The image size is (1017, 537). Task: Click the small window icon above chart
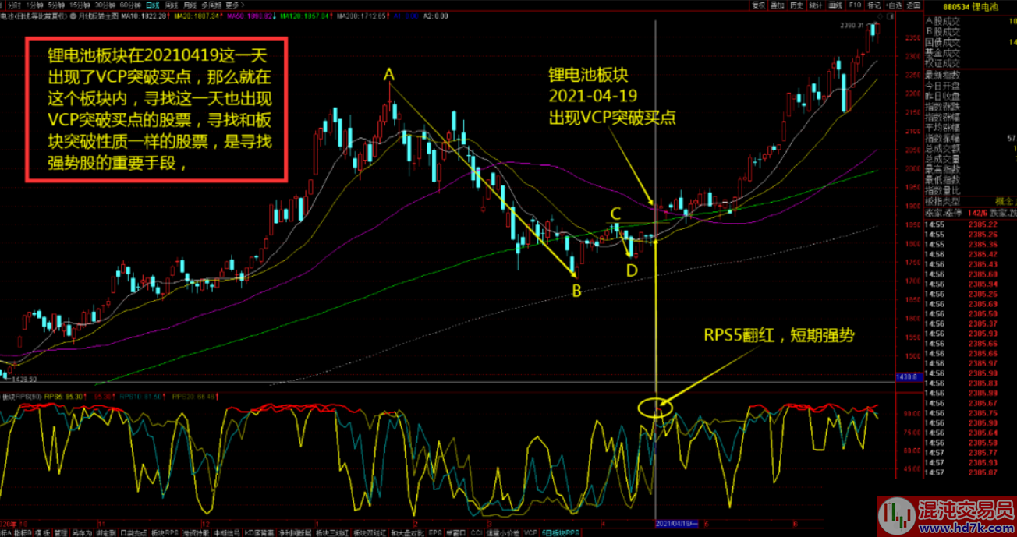[x=891, y=16]
